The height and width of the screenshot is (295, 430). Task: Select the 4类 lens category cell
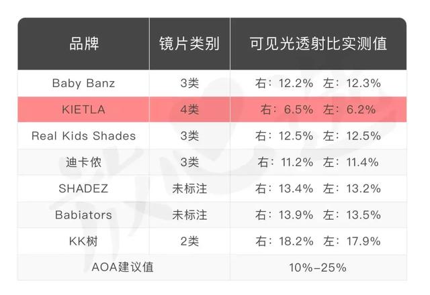pyautogui.click(x=189, y=109)
